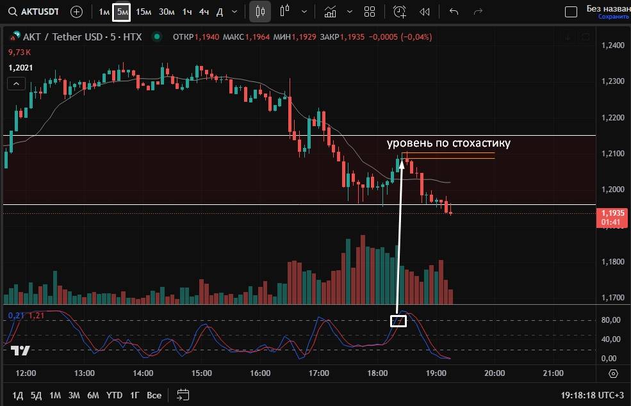Undo last action with arrow icon

(454, 12)
